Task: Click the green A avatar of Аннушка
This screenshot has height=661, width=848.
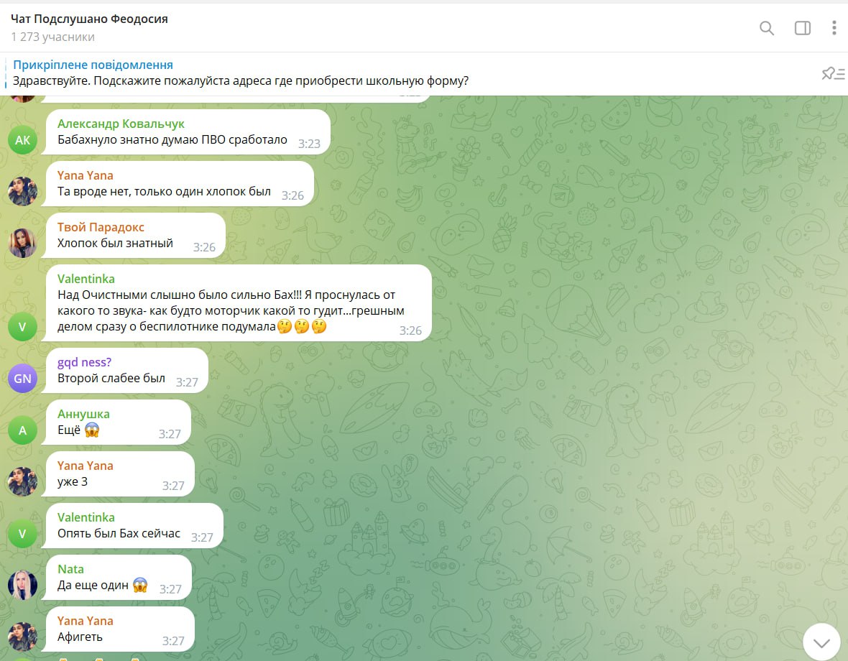Action: tap(23, 430)
